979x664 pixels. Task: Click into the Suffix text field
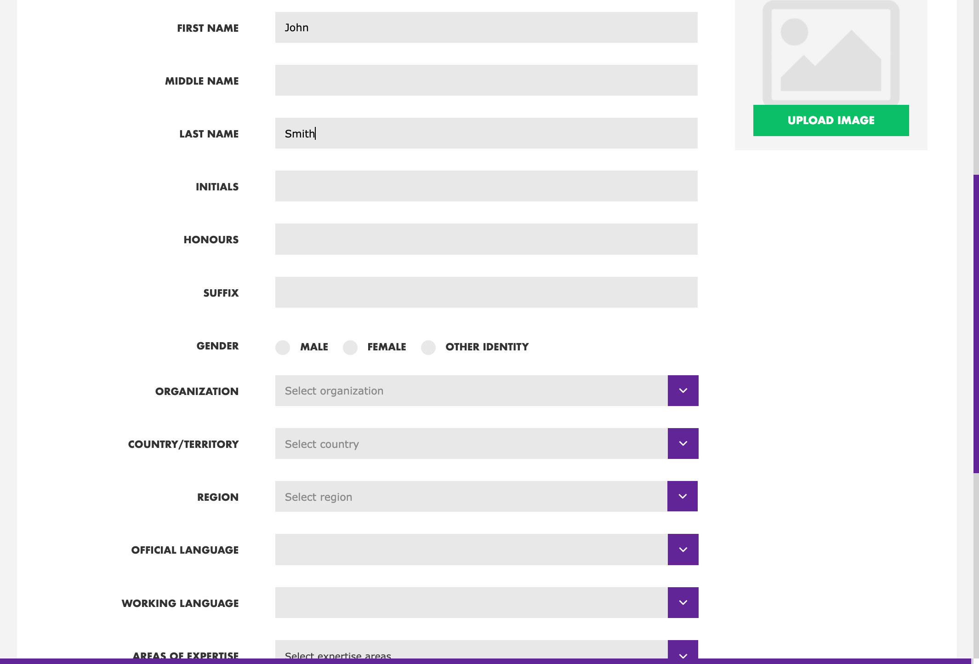coord(486,292)
